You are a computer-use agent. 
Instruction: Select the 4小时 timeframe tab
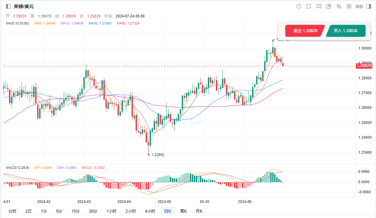coord(150,211)
